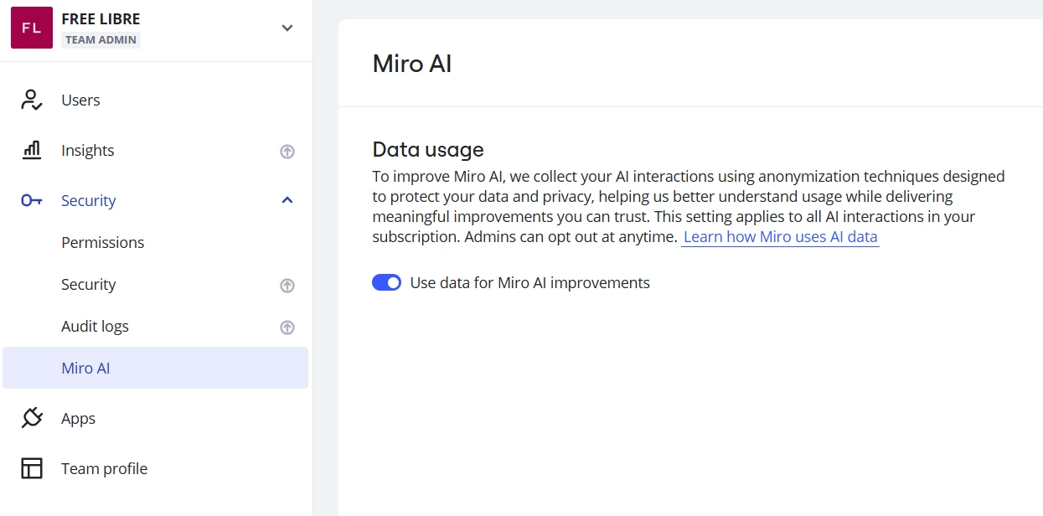Click the Apps plug icon

pos(32,418)
